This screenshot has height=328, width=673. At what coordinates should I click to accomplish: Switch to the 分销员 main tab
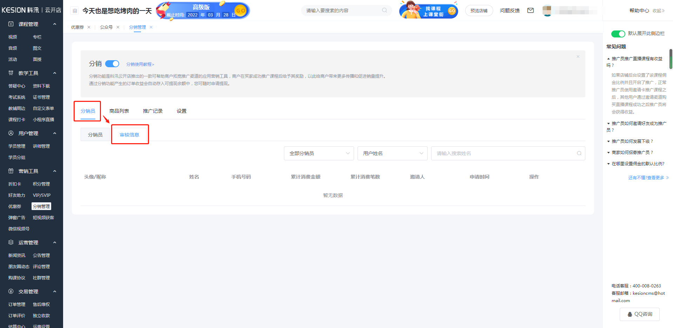[88, 111]
